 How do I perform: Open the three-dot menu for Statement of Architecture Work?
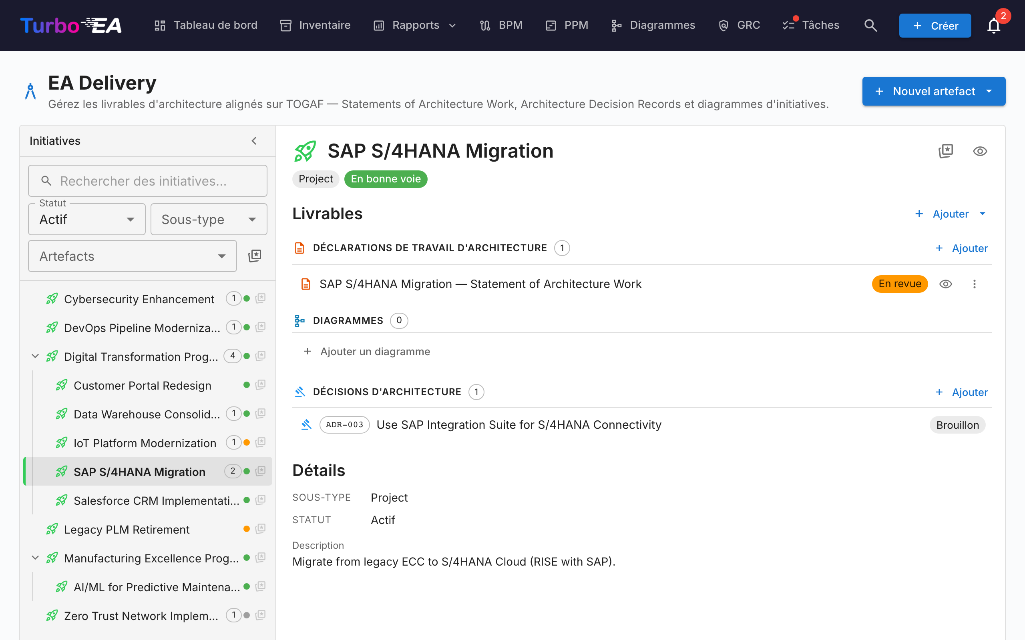tap(974, 284)
